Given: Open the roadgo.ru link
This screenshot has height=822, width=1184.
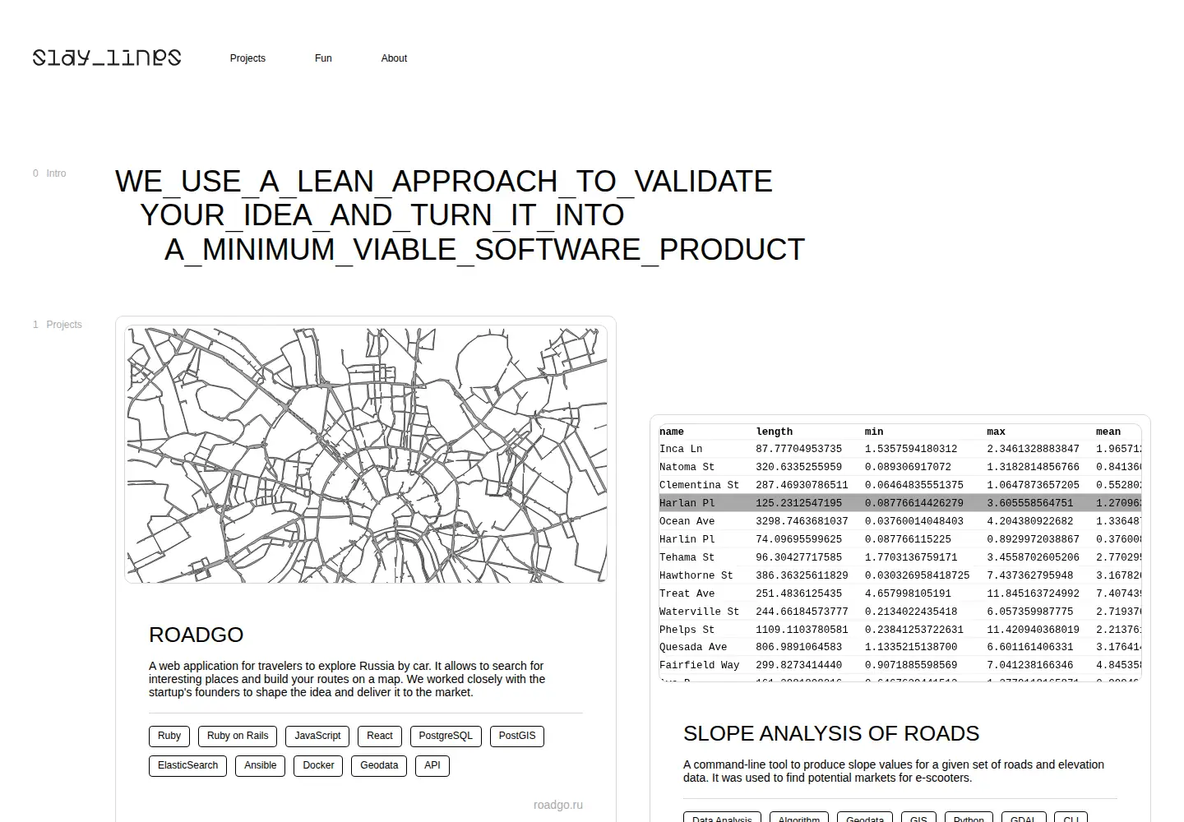Looking at the screenshot, I should click(x=558, y=805).
